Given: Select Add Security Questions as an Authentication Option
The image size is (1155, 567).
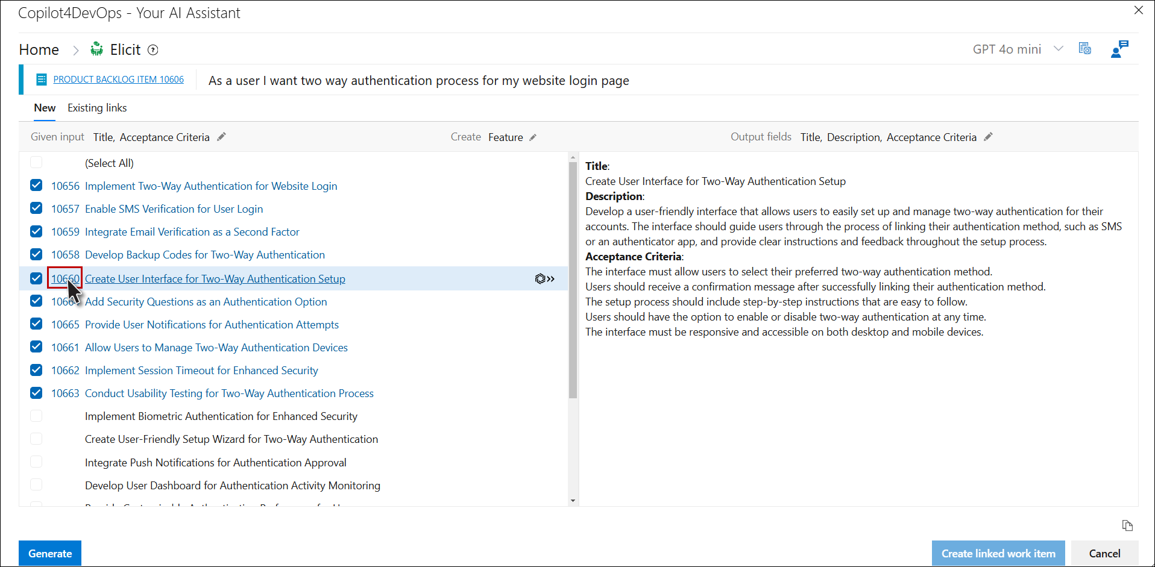Looking at the screenshot, I should (206, 302).
